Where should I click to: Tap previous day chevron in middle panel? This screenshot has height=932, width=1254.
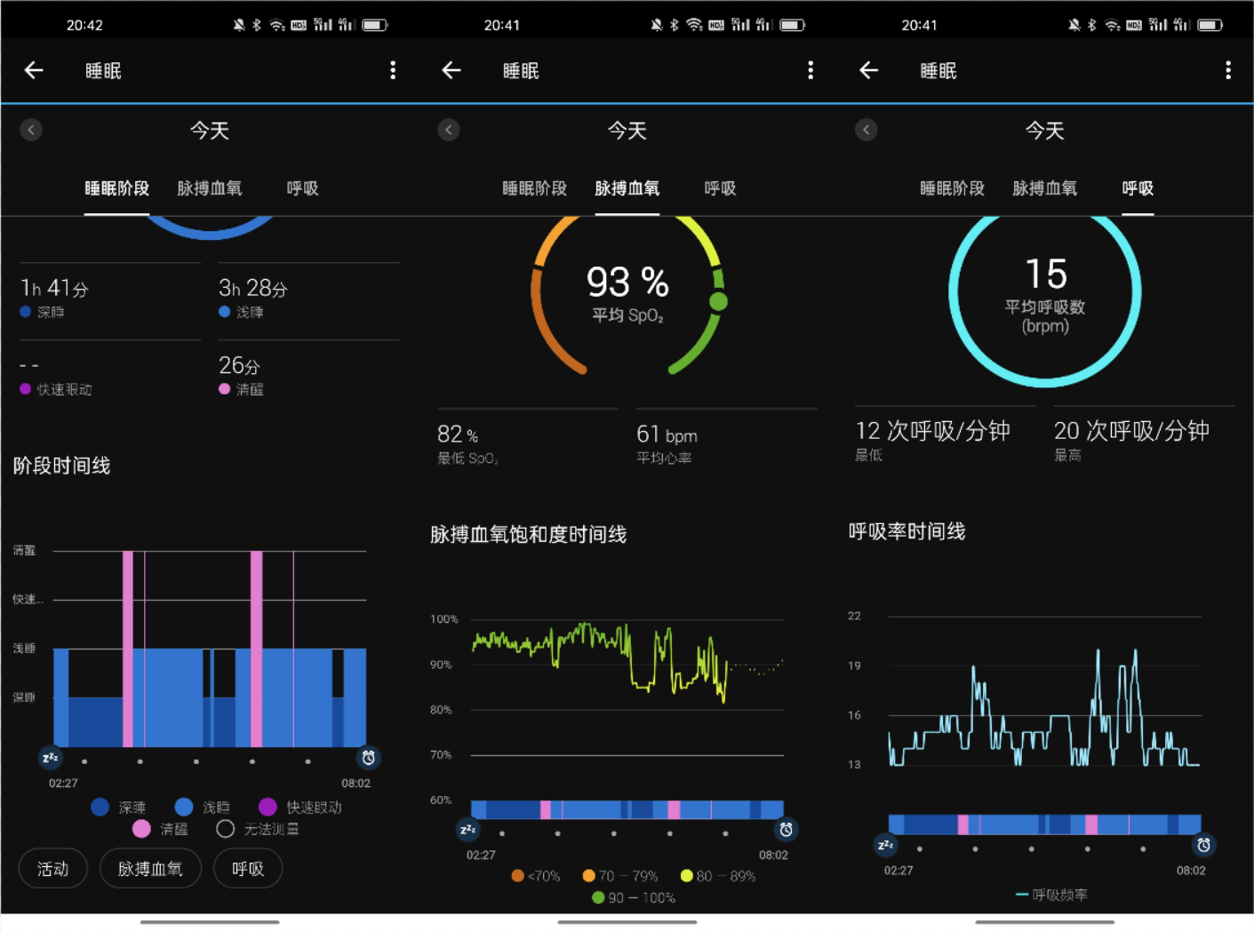[x=449, y=131]
